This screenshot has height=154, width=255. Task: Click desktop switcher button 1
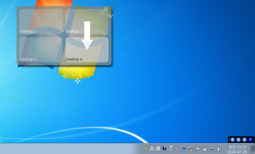[x=233, y=140]
